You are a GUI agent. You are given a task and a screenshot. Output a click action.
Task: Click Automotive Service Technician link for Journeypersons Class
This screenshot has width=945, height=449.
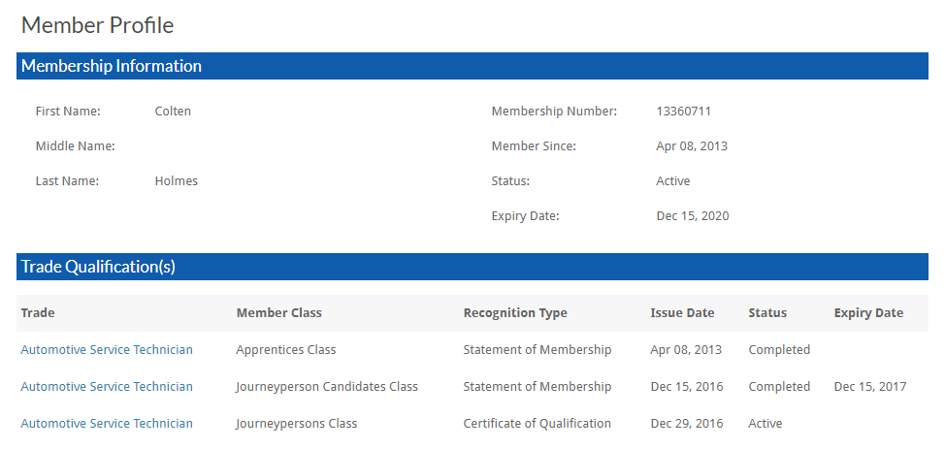coord(107,423)
